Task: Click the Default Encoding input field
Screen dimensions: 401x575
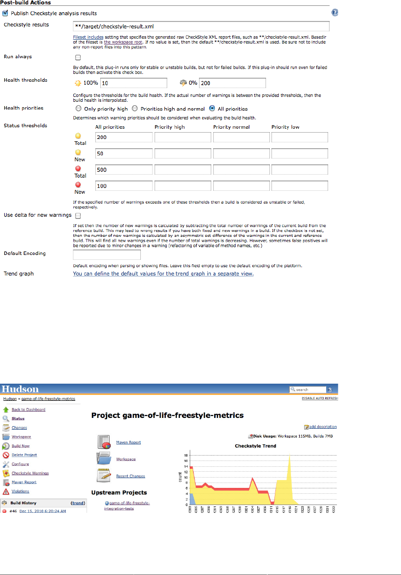Action: click(x=107, y=254)
